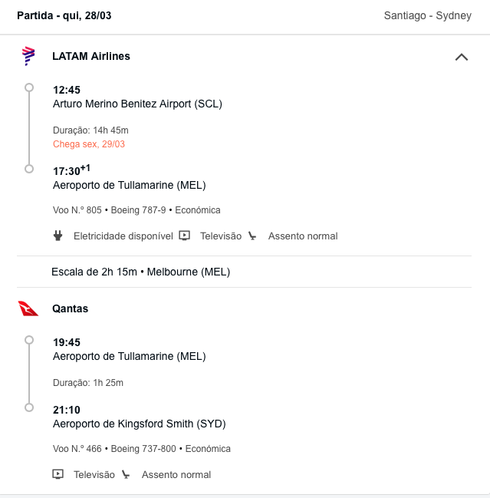Click Arturo Merino Benitez Airport (SCL) text
The height and width of the screenshot is (498, 490).
[137, 104]
